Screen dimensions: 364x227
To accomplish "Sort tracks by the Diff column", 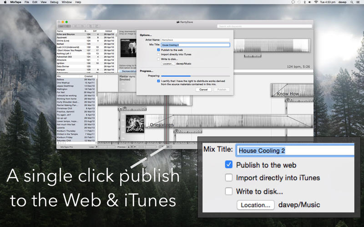I will 95,31.
